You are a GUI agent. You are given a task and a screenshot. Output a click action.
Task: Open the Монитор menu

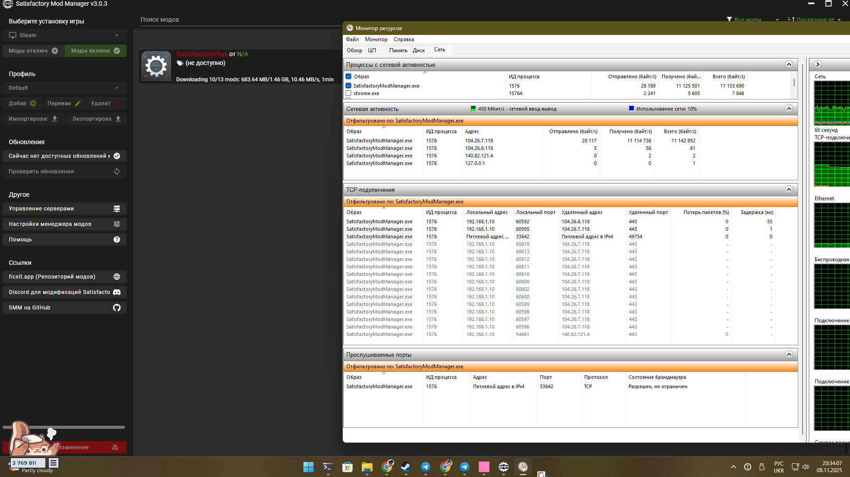(376, 39)
